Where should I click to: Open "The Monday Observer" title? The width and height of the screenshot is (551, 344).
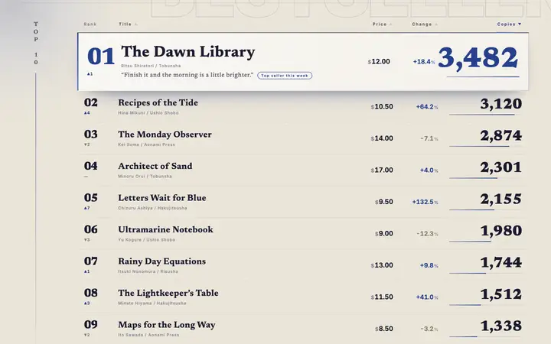[x=165, y=135]
